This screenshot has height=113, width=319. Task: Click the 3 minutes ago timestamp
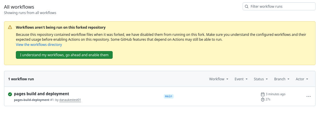(275, 94)
